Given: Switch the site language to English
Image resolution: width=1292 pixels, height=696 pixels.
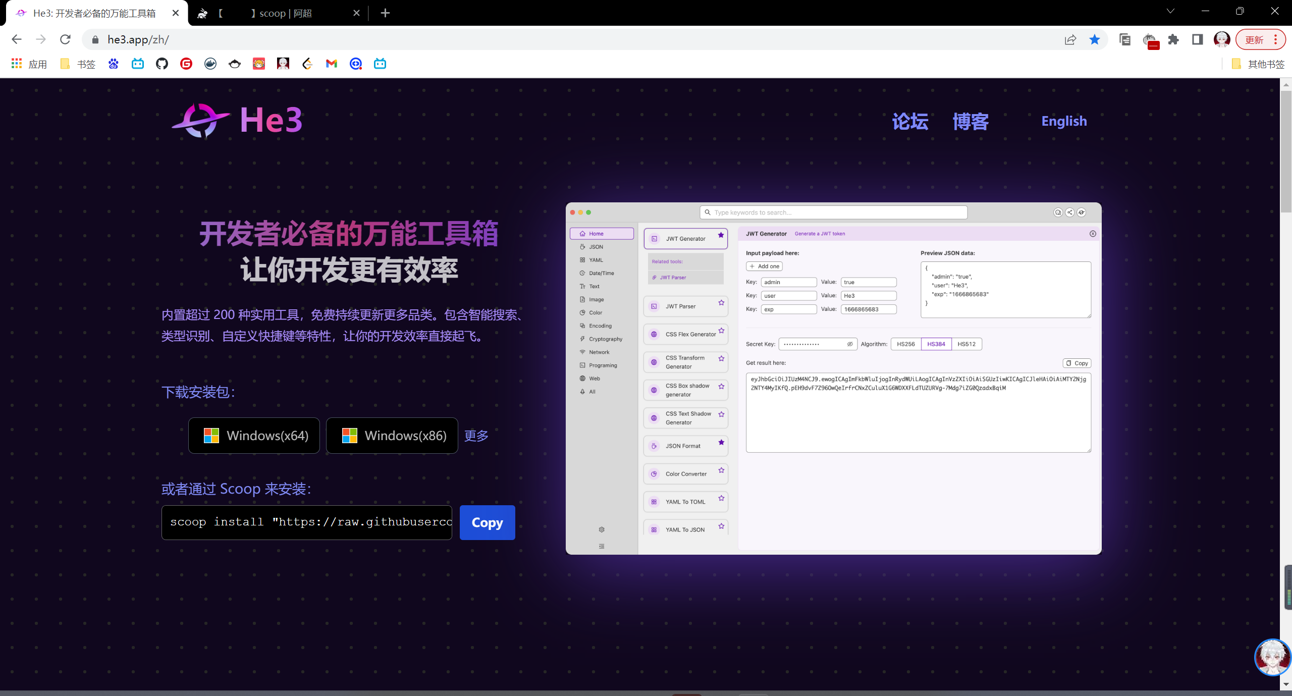Looking at the screenshot, I should tap(1064, 121).
